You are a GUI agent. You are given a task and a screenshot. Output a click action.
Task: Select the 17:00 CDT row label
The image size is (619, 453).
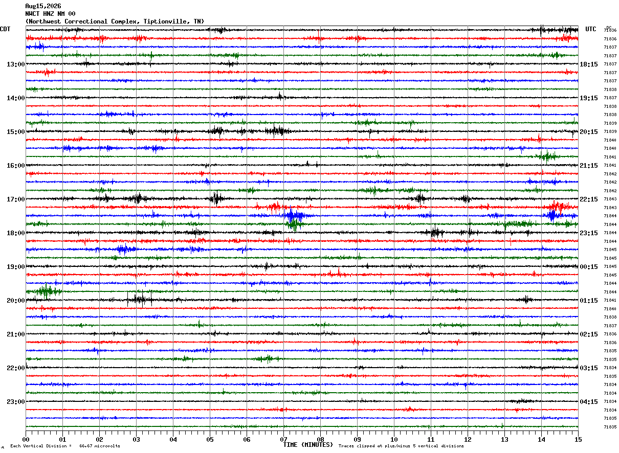coord(16,199)
